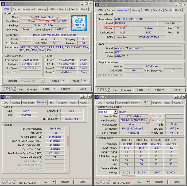187x186 pixels.
Task: Select the Memory tab in the SPD window
Action: tap(135, 103)
